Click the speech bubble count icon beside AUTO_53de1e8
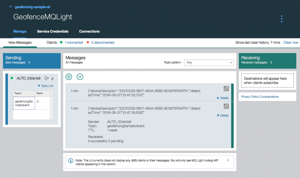The width and height of the screenshot is (300, 178). click(x=47, y=78)
